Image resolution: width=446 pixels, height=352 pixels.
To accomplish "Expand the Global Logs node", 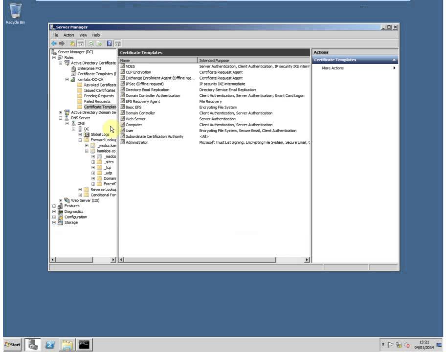I will click(80, 134).
